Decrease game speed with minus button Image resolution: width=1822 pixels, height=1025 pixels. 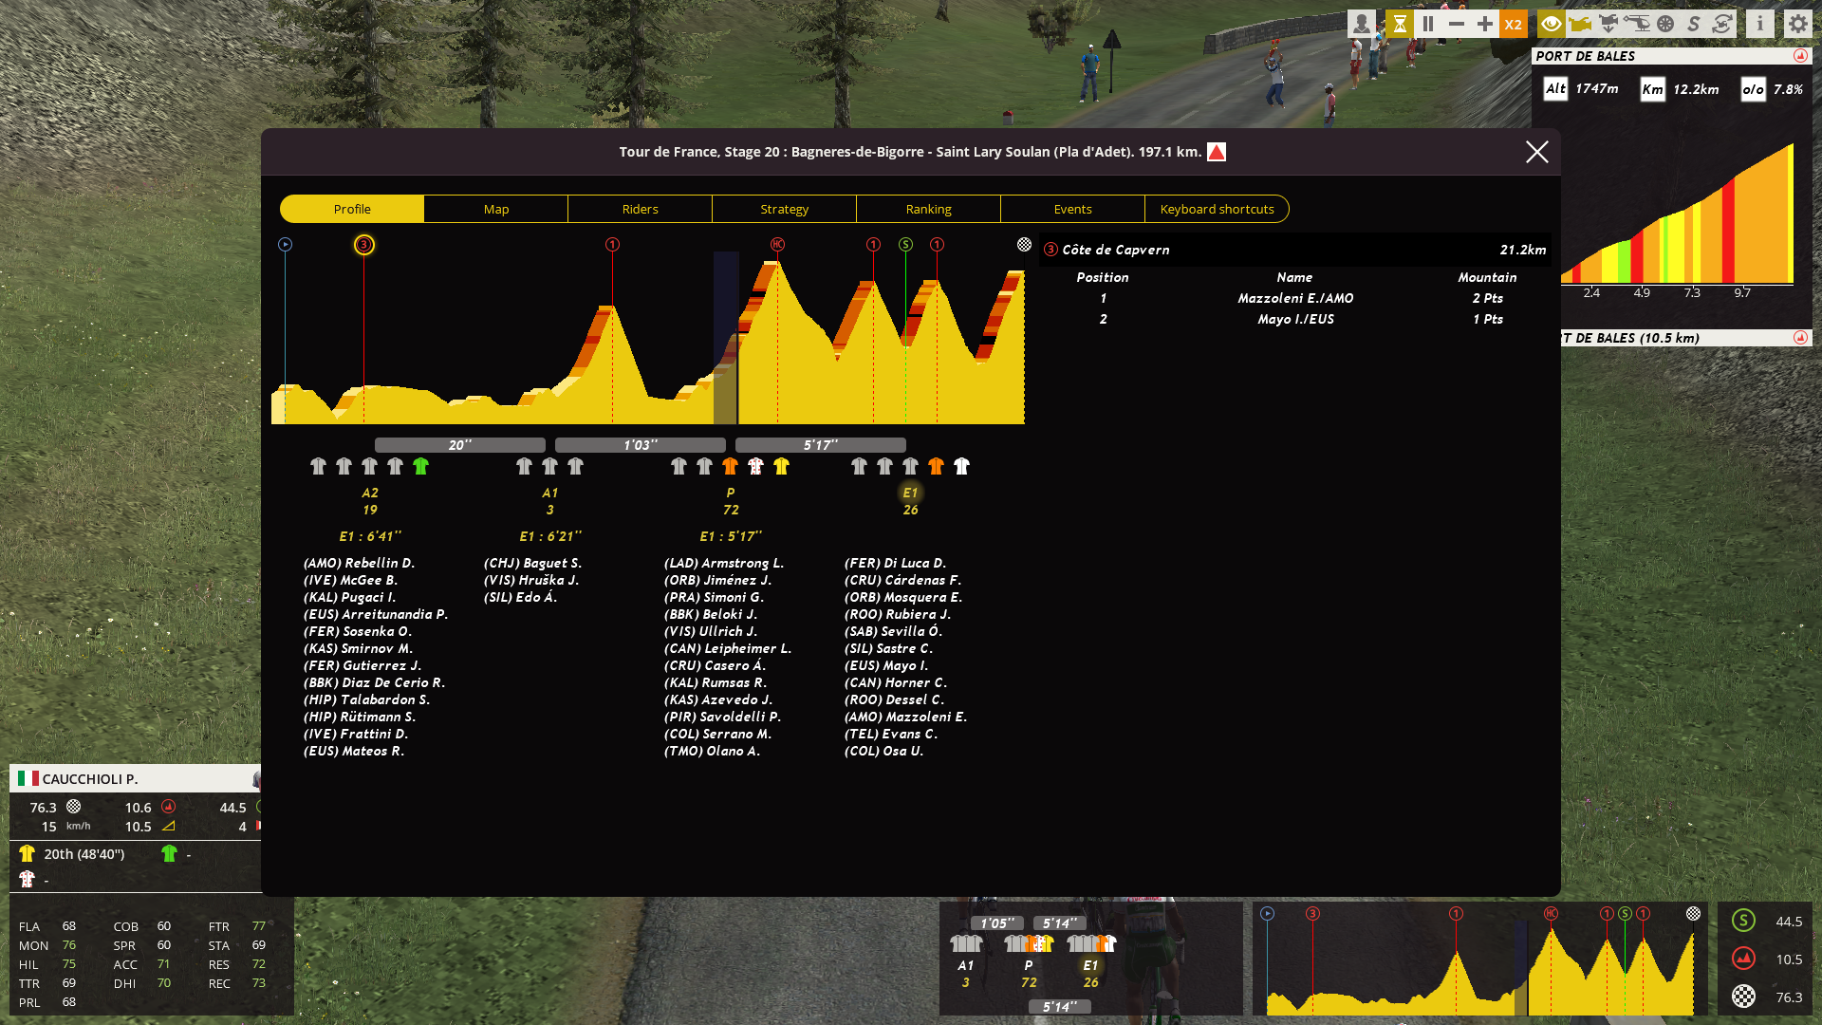[x=1457, y=25]
